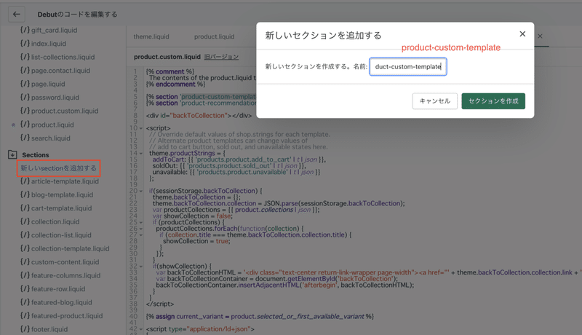
Task: Click the product.custom.liquid file title
Action: (x=167, y=57)
